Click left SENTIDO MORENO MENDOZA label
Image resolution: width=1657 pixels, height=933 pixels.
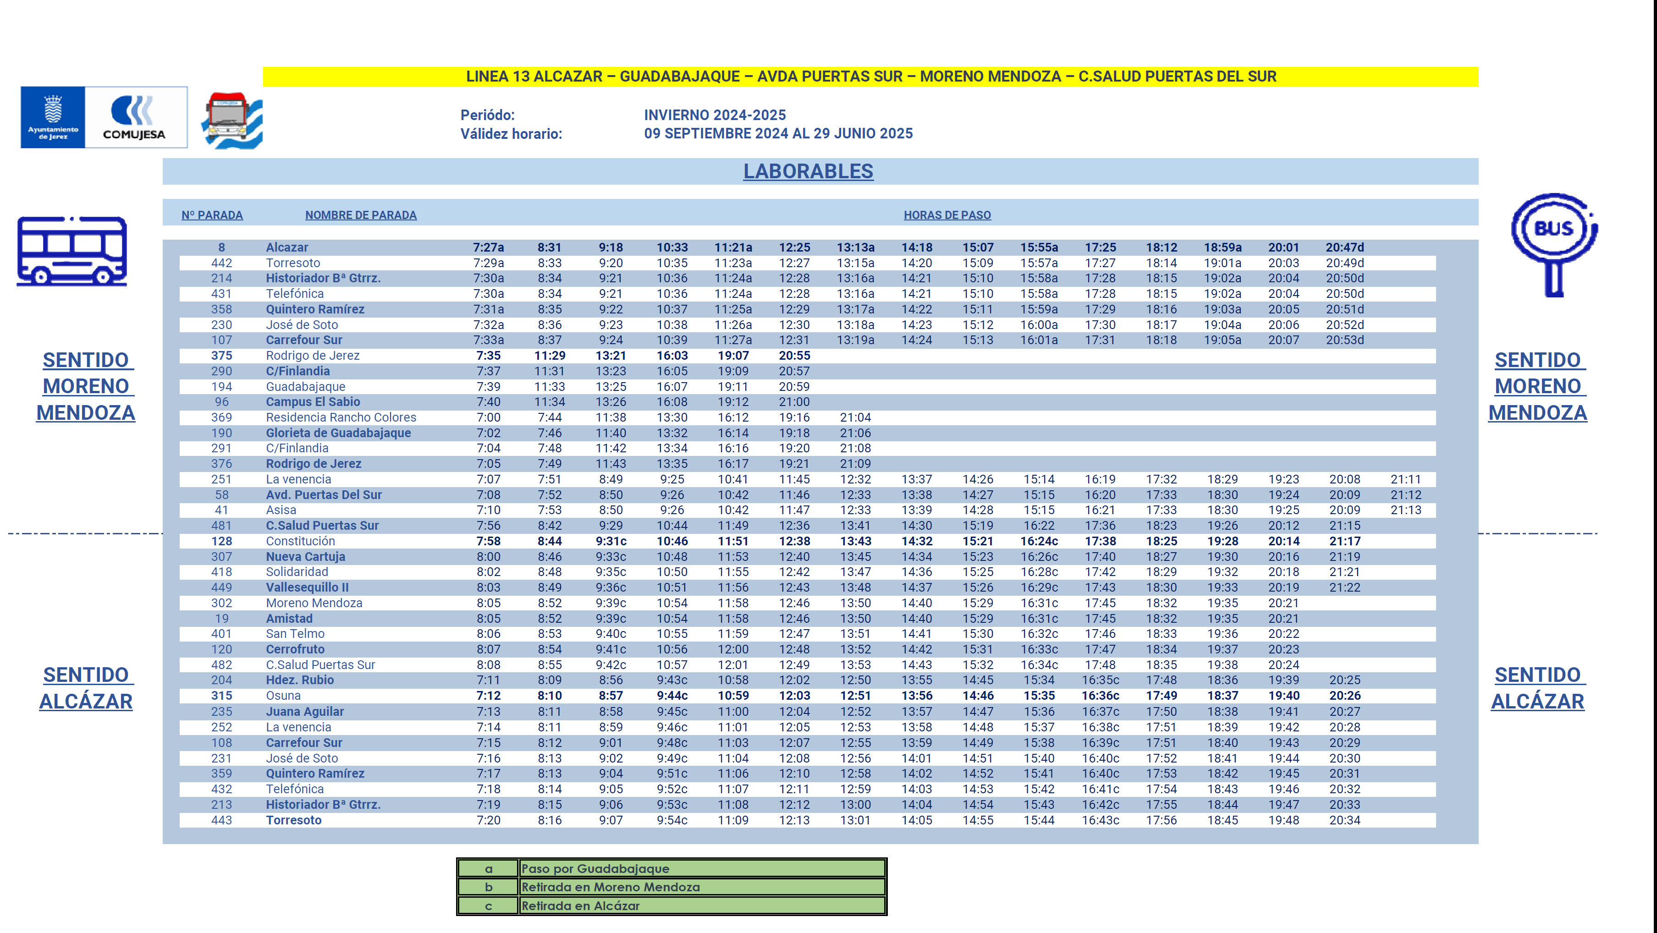pyautogui.click(x=86, y=386)
